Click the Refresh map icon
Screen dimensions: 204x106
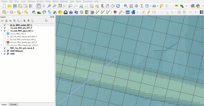[x=118, y=6]
